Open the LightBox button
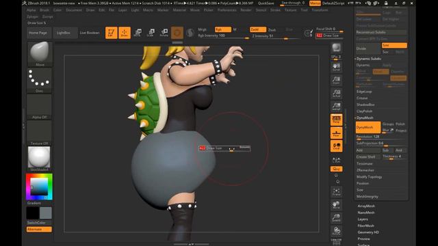The image size is (438, 246). tap(64, 33)
